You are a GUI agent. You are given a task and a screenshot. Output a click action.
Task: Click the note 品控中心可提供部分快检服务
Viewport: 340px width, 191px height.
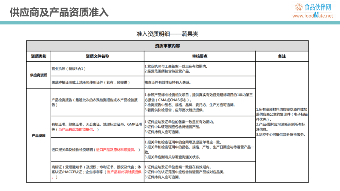[280, 134]
